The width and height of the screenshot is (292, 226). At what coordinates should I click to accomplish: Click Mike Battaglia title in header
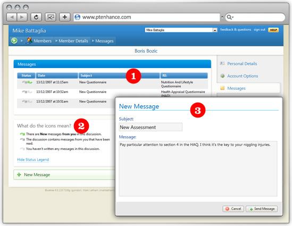coord(29,31)
